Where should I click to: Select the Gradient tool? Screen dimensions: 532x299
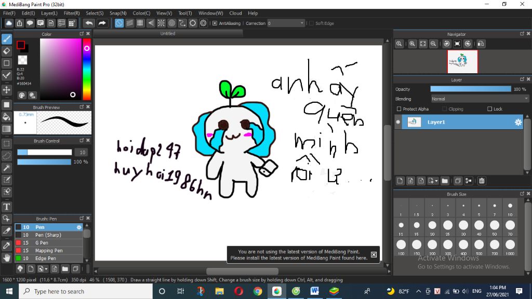coord(7,129)
